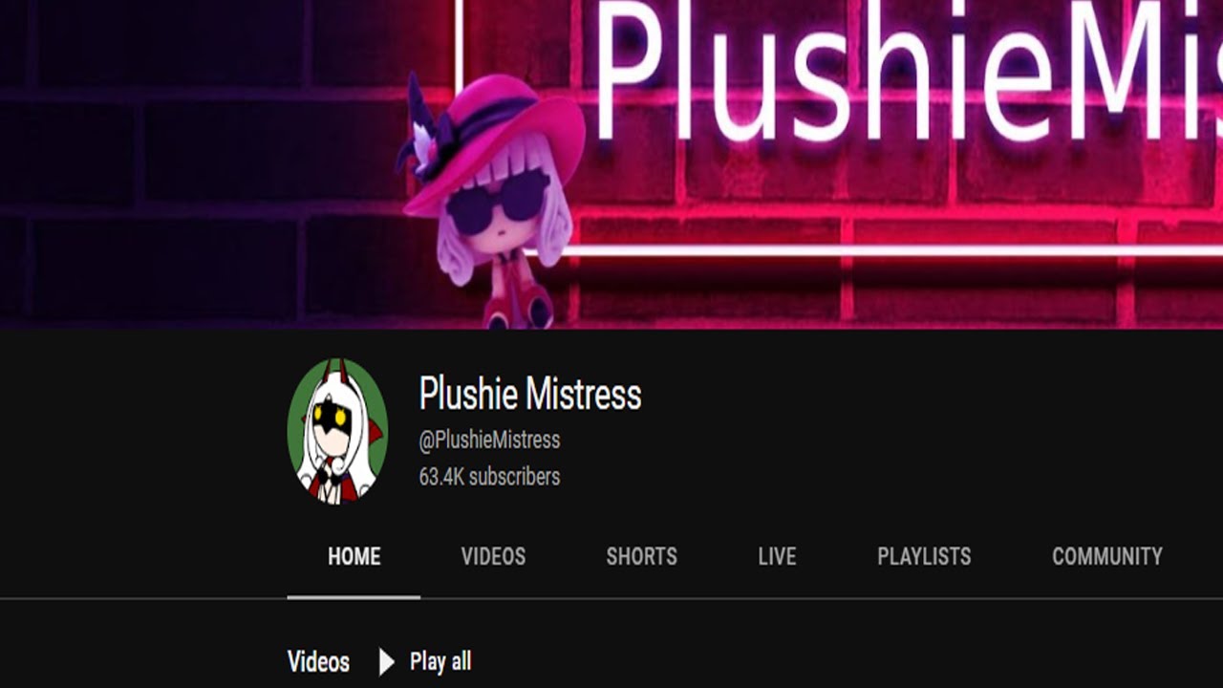Image resolution: width=1223 pixels, height=688 pixels.
Task: Switch to the COMMUNITY tab
Action: click(x=1106, y=556)
